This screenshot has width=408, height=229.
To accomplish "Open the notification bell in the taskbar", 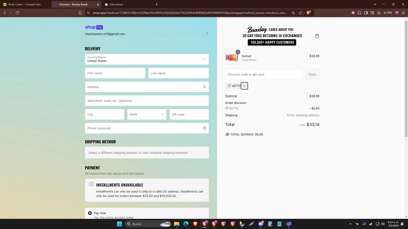I will (402, 224).
